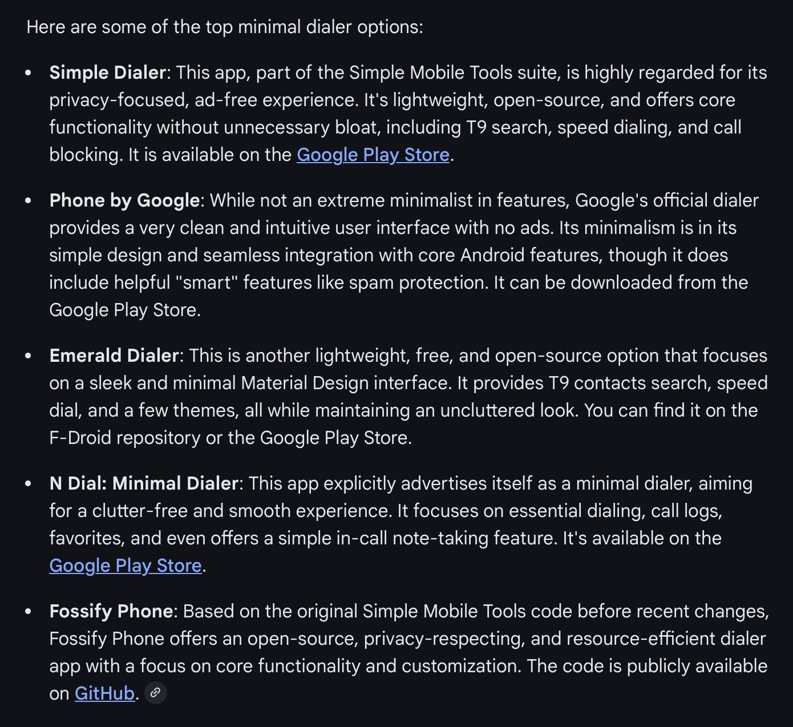The image size is (793, 727).
Task: Click the bold "N Dial: Minimal Dialer" title
Action: (144, 483)
